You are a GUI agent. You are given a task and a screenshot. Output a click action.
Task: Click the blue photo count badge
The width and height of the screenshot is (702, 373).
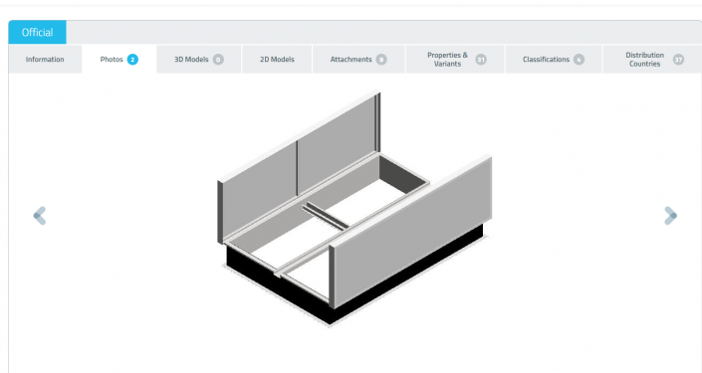[132, 60]
